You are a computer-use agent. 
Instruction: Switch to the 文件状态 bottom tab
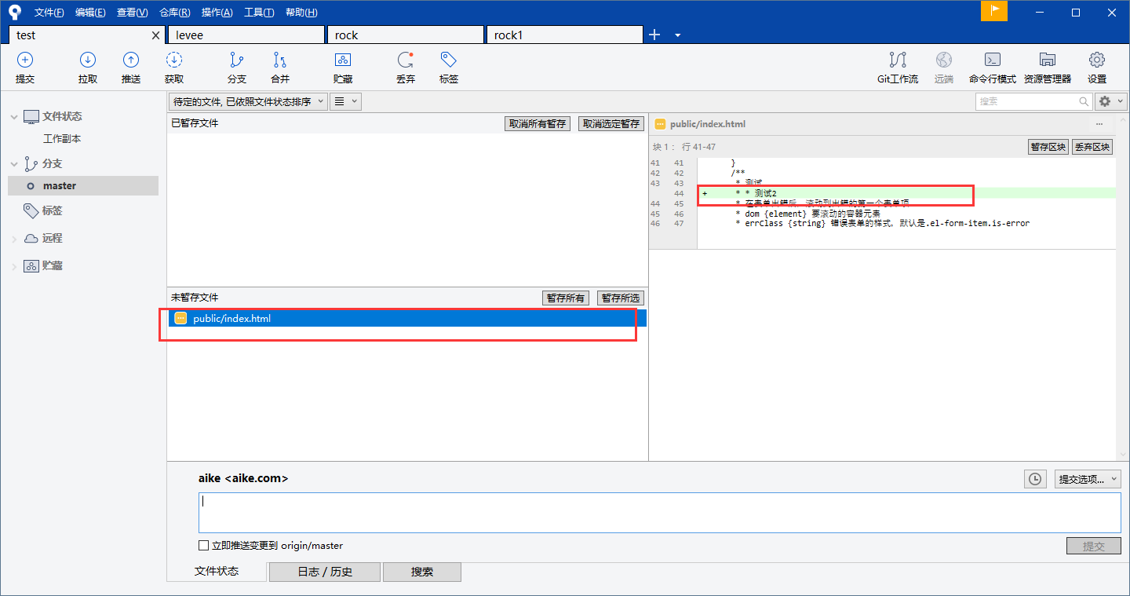pyautogui.click(x=217, y=571)
